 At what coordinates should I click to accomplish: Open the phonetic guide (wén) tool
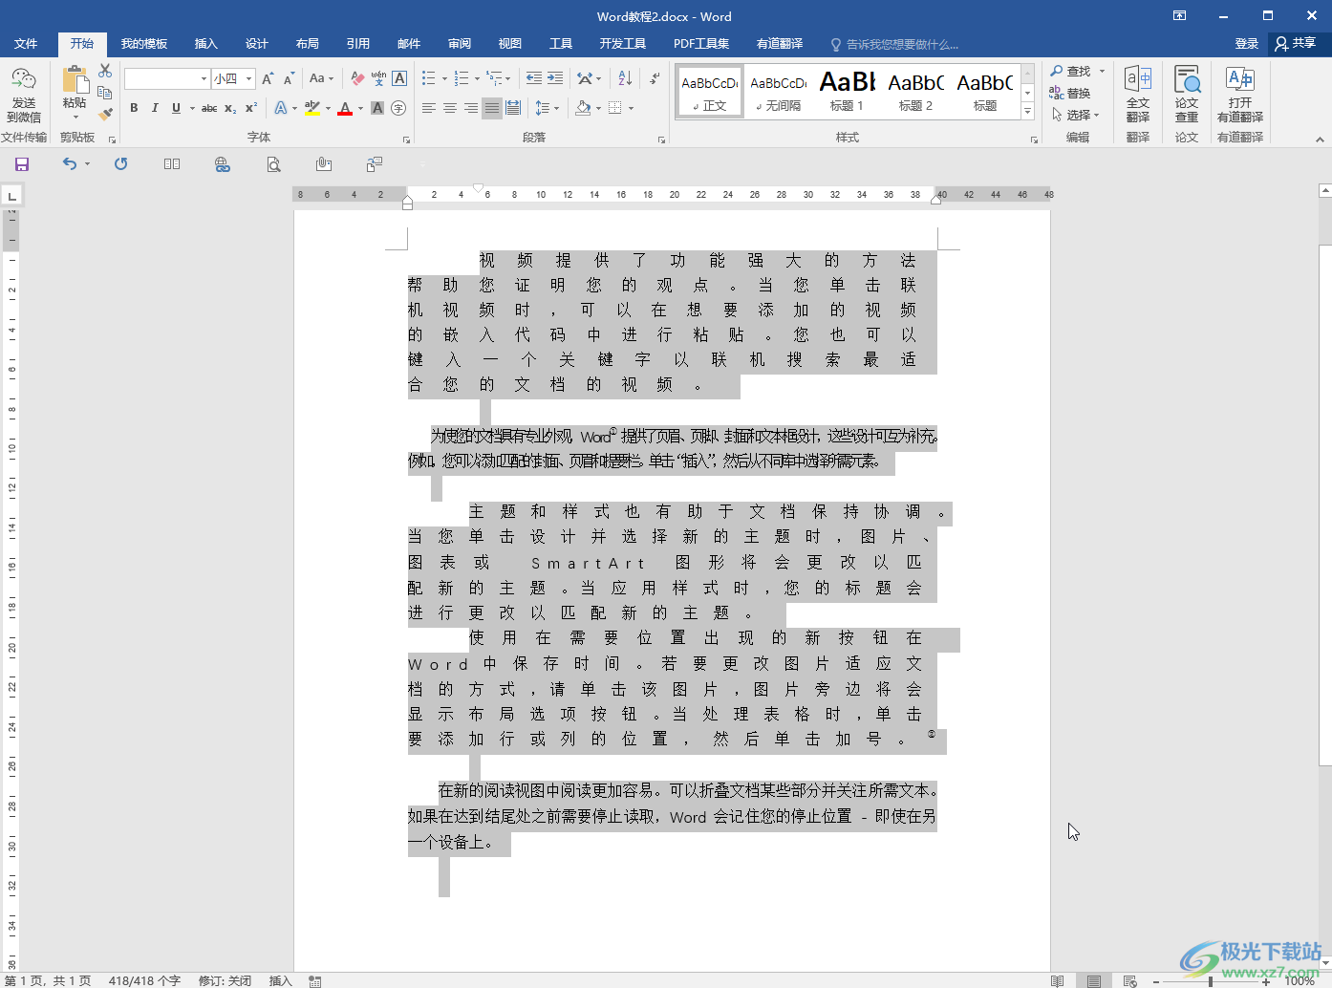[378, 78]
